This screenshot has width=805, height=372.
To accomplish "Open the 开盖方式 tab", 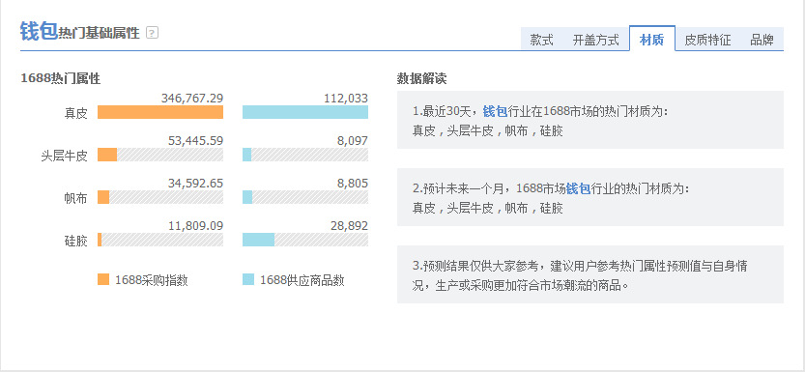I will (595, 40).
